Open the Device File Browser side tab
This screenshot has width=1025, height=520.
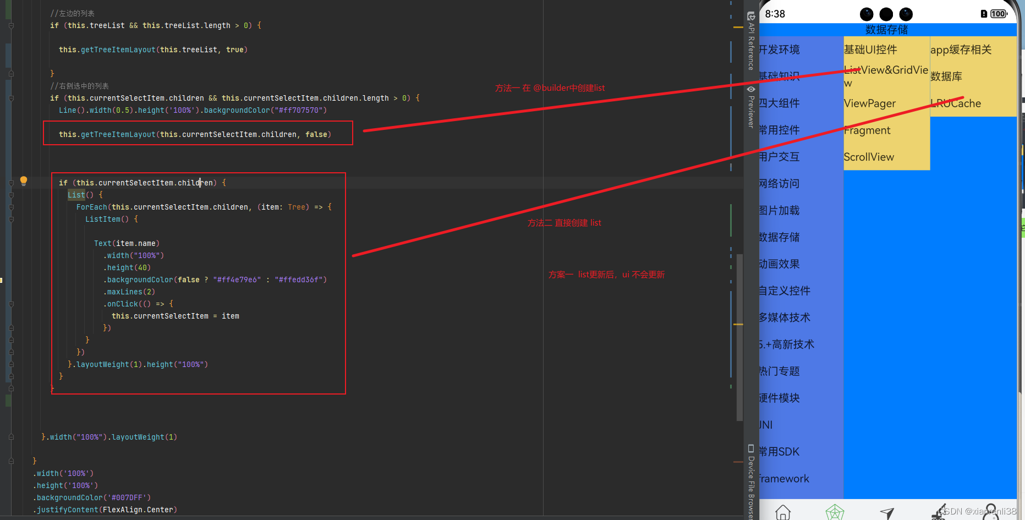(751, 481)
